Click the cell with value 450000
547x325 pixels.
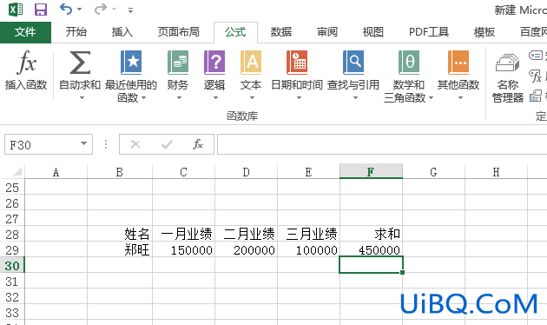(x=371, y=249)
